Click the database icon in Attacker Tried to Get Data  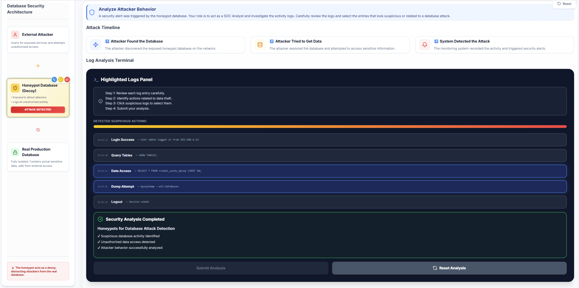coord(260,45)
